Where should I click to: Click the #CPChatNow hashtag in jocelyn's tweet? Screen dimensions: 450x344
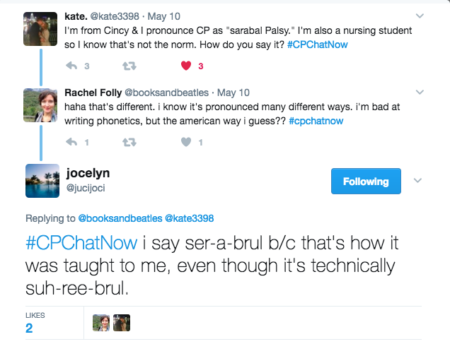pos(81,244)
